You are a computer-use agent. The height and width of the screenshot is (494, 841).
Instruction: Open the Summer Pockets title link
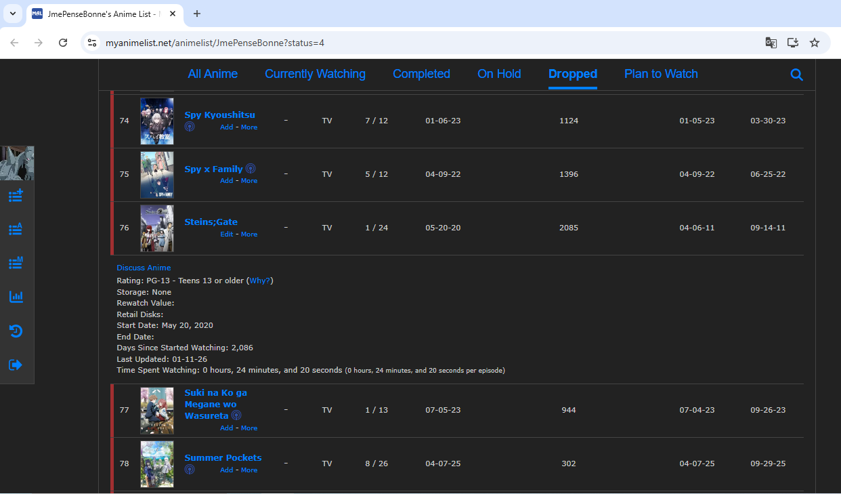pyautogui.click(x=223, y=458)
